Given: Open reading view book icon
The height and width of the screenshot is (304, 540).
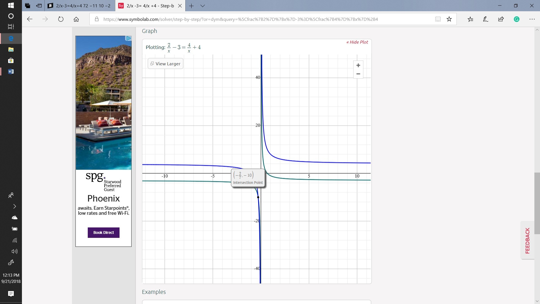Looking at the screenshot, I should 438,19.
